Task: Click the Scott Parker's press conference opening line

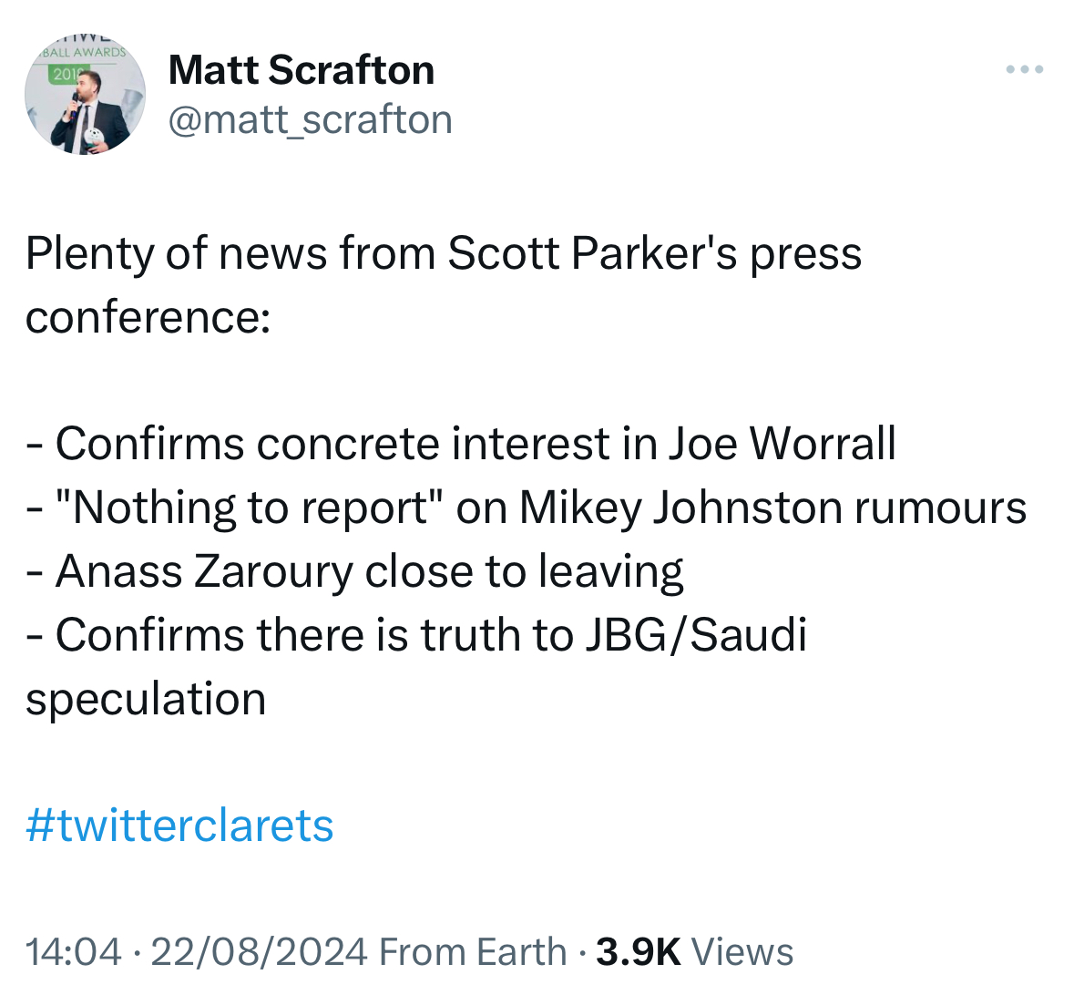Action: pos(444,253)
